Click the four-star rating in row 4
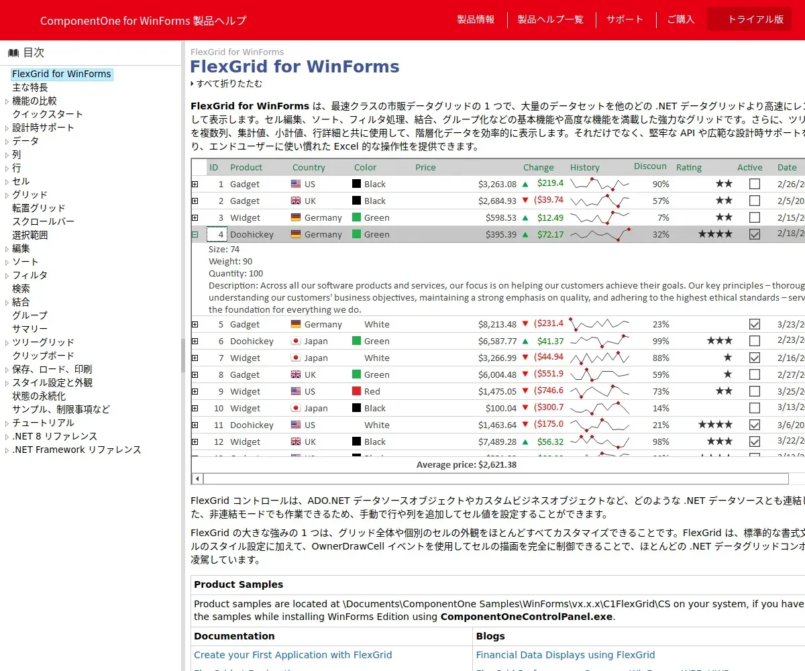805x671 pixels. point(715,234)
